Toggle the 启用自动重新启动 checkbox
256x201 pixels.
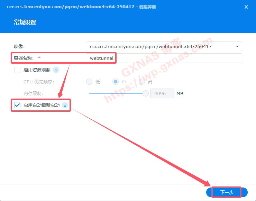point(17,105)
